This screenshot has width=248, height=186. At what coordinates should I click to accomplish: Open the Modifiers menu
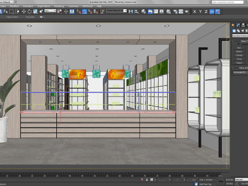coord(14,6)
